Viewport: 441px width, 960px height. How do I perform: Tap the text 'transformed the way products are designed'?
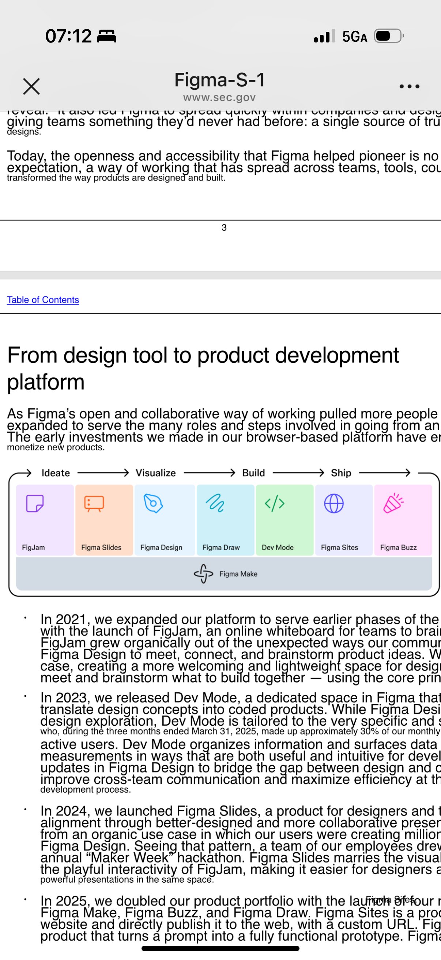click(x=96, y=178)
